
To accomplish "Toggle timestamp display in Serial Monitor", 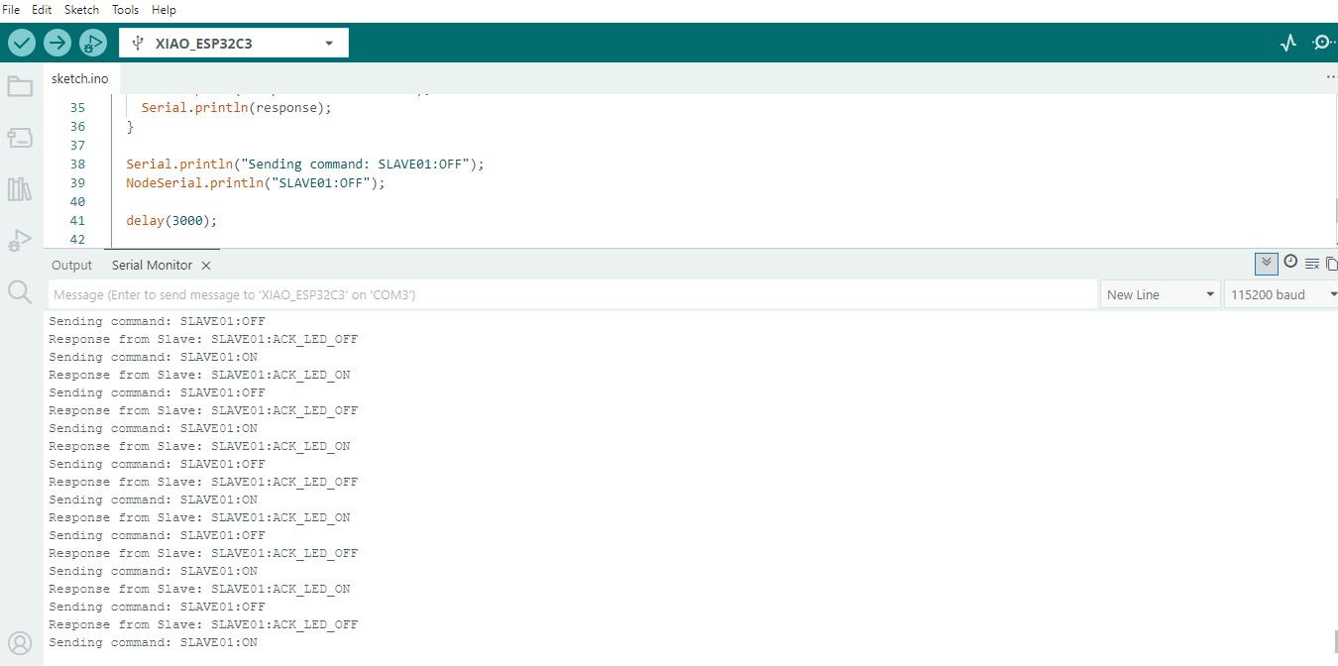I will tap(1290, 262).
